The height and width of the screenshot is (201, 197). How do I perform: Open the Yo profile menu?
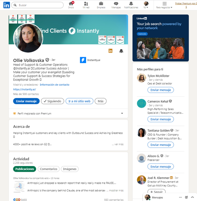[146, 5]
